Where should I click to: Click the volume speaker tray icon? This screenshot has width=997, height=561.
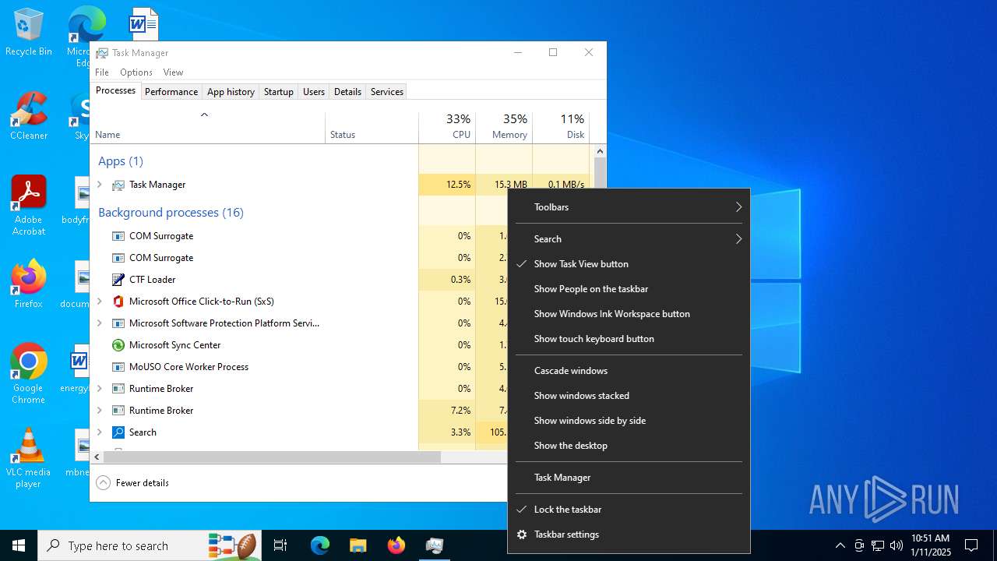tap(897, 545)
